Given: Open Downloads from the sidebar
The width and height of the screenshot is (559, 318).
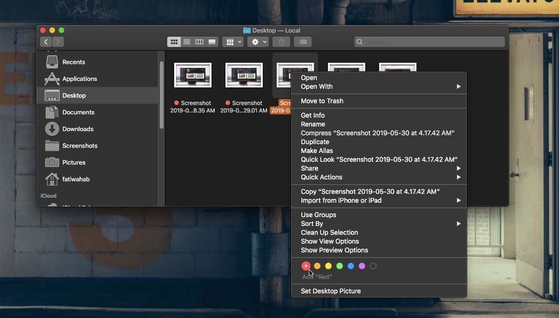Looking at the screenshot, I should pos(77,129).
